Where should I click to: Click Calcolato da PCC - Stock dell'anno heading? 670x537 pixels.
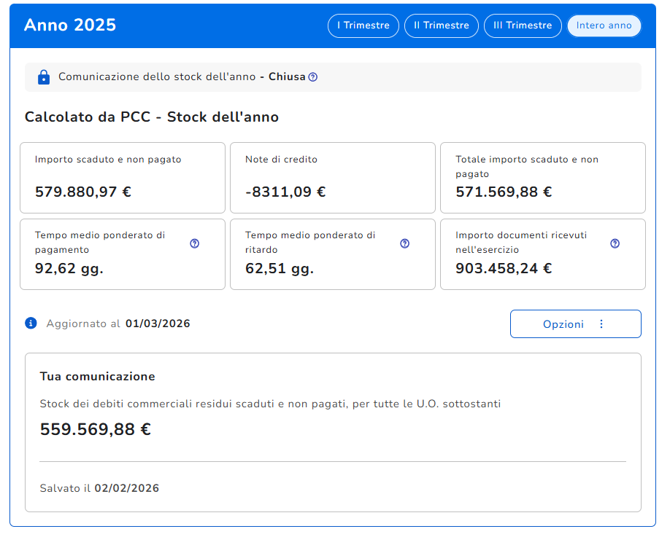[152, 117]
